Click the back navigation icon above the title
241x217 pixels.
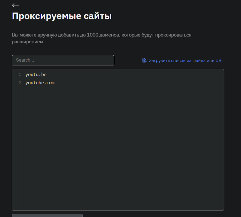16,5
